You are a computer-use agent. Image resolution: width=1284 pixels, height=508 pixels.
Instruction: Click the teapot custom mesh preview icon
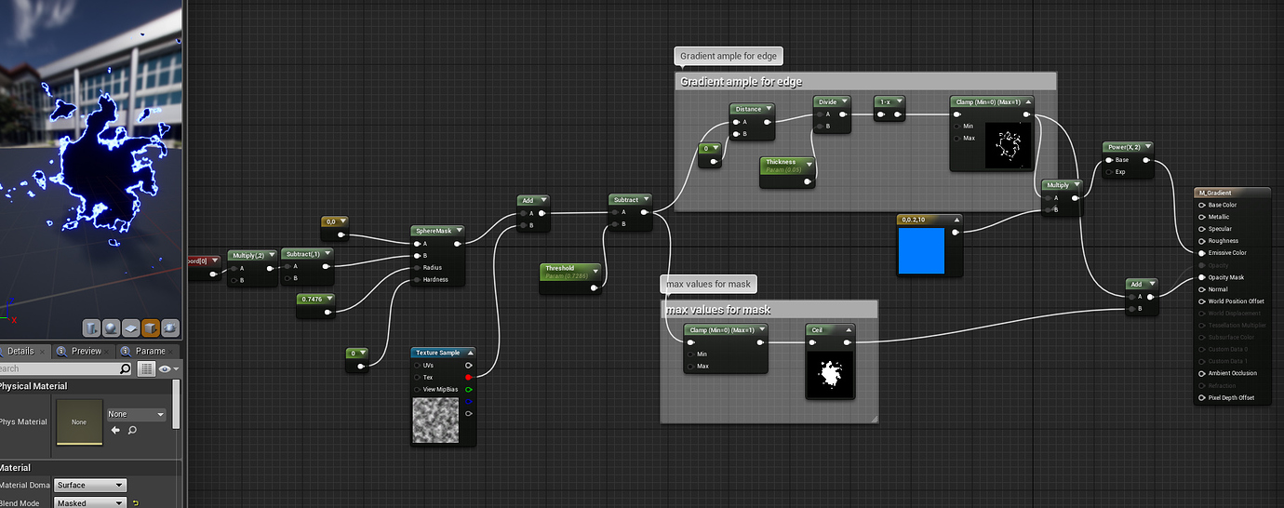point(170,328)
